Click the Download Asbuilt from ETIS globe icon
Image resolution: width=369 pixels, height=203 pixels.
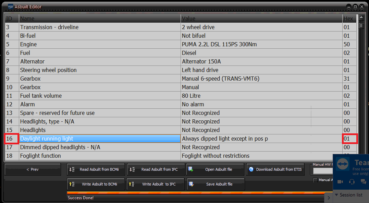(x=251, y=169)
